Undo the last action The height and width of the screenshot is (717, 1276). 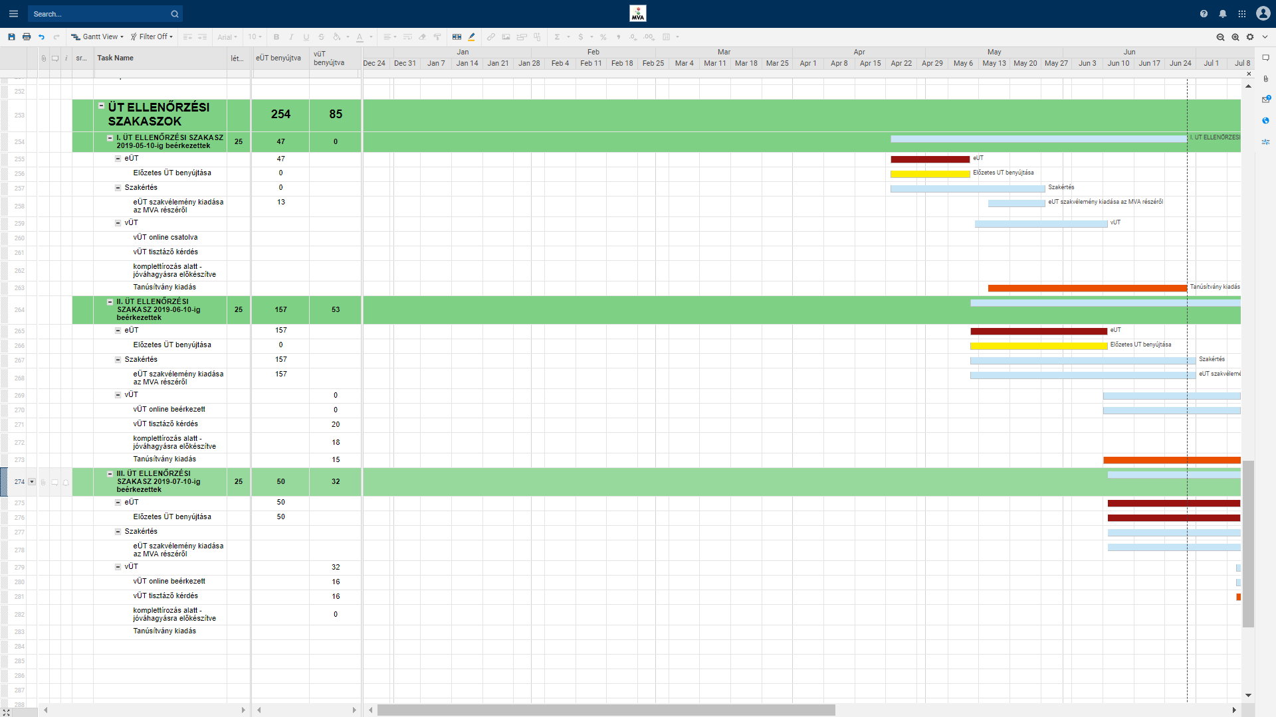tap(41, 37)
